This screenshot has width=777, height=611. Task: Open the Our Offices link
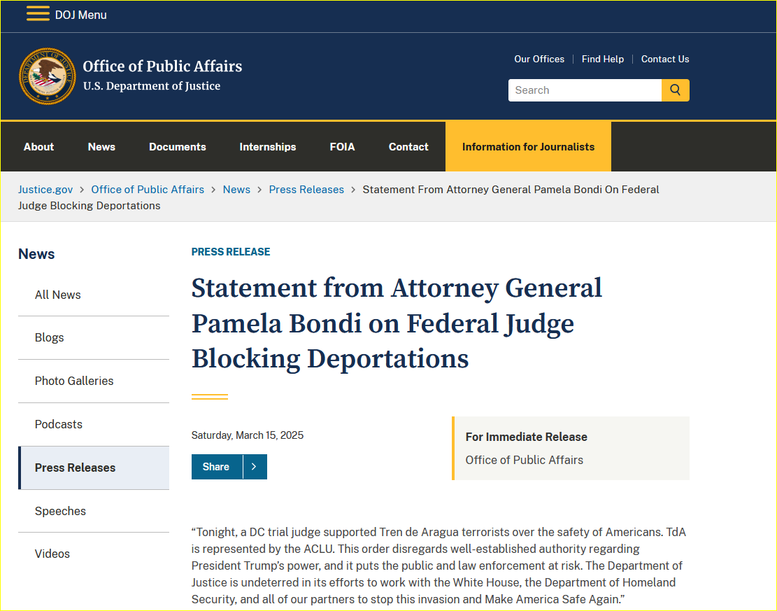pos(539,59)
